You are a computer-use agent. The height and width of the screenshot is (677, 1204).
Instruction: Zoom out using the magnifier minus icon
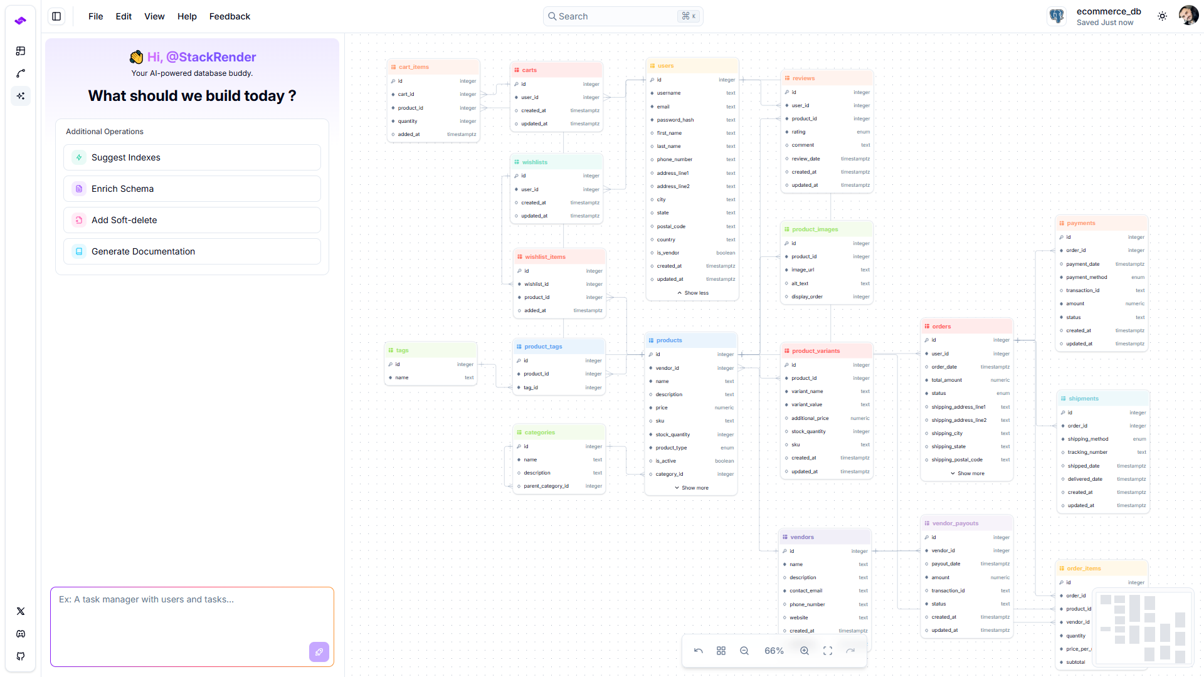[744, 651]
